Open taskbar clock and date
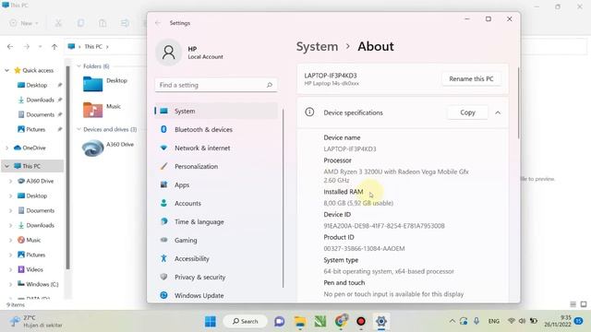591x332 pixels. pyautogui.click(x=558, y=321)
